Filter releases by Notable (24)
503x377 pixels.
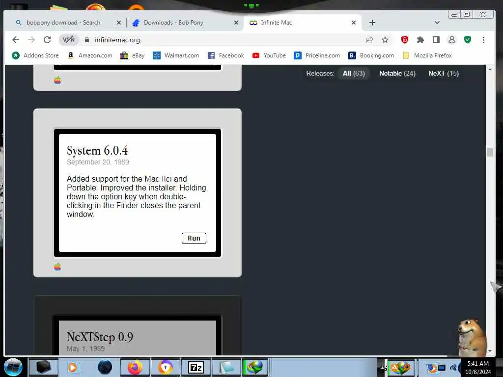click(x=397, y=74)
